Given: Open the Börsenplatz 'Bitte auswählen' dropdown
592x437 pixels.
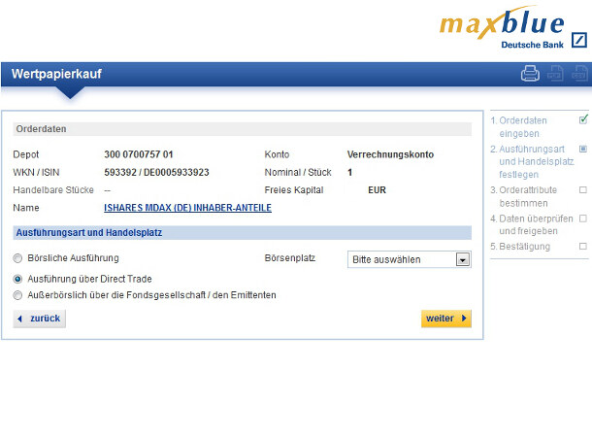Looking at the screenshot, I should click(400, 259).
